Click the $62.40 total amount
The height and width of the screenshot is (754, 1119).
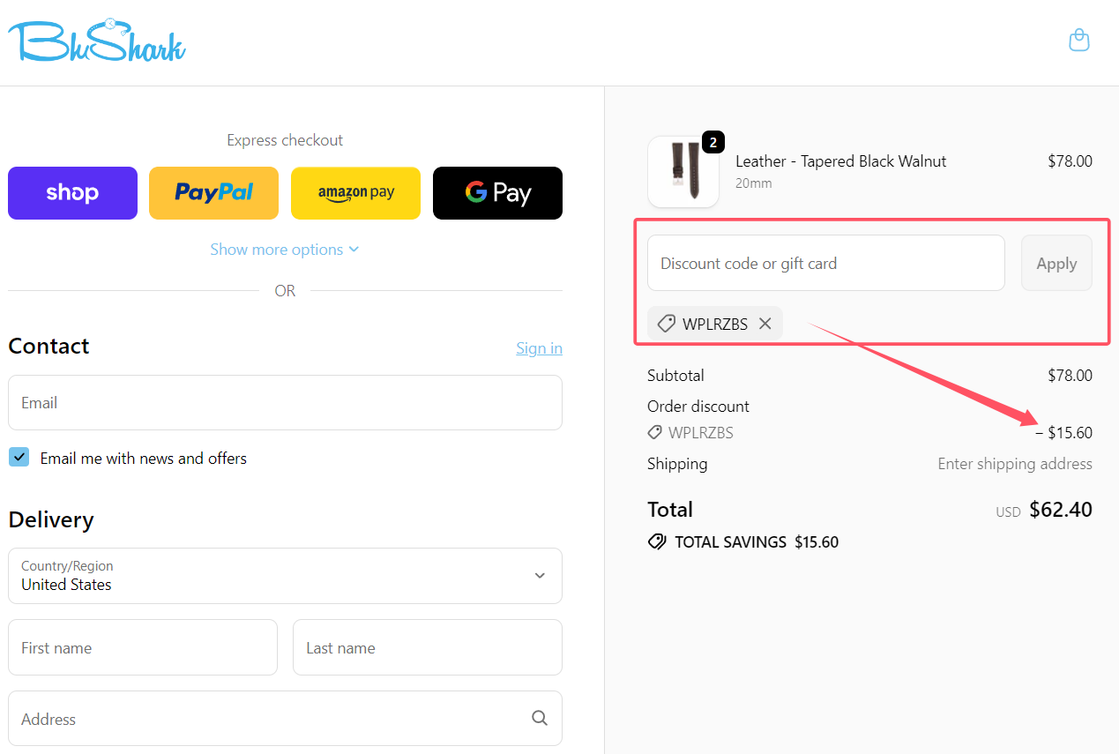pyautogui.click(x=1061, y=510)
